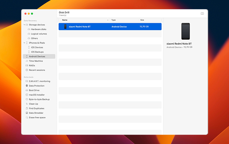The image size is (229, 144).
Task: Open Byte-to-byte Backup tool
Action: coord(39,99)
